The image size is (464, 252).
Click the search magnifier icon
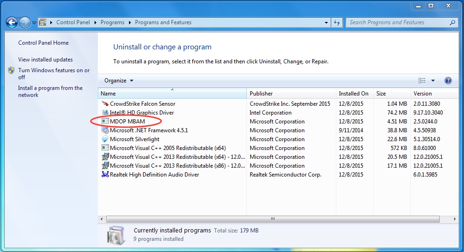(452, 22)
